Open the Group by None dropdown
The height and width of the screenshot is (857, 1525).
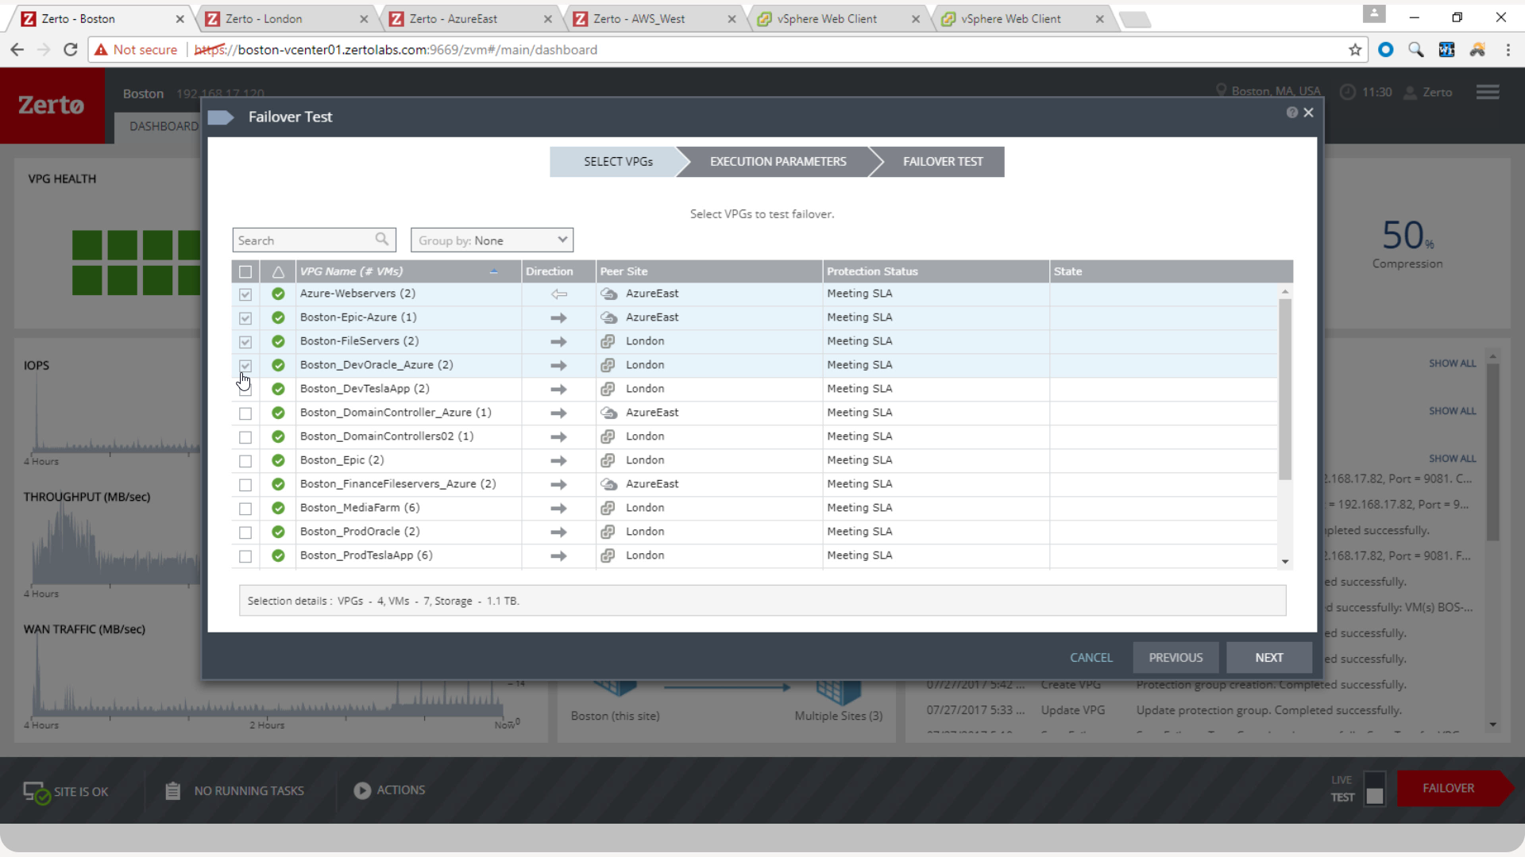[492, 240]
